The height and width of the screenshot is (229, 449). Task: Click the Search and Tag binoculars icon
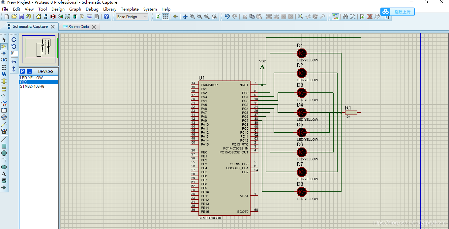coord(345,16)
